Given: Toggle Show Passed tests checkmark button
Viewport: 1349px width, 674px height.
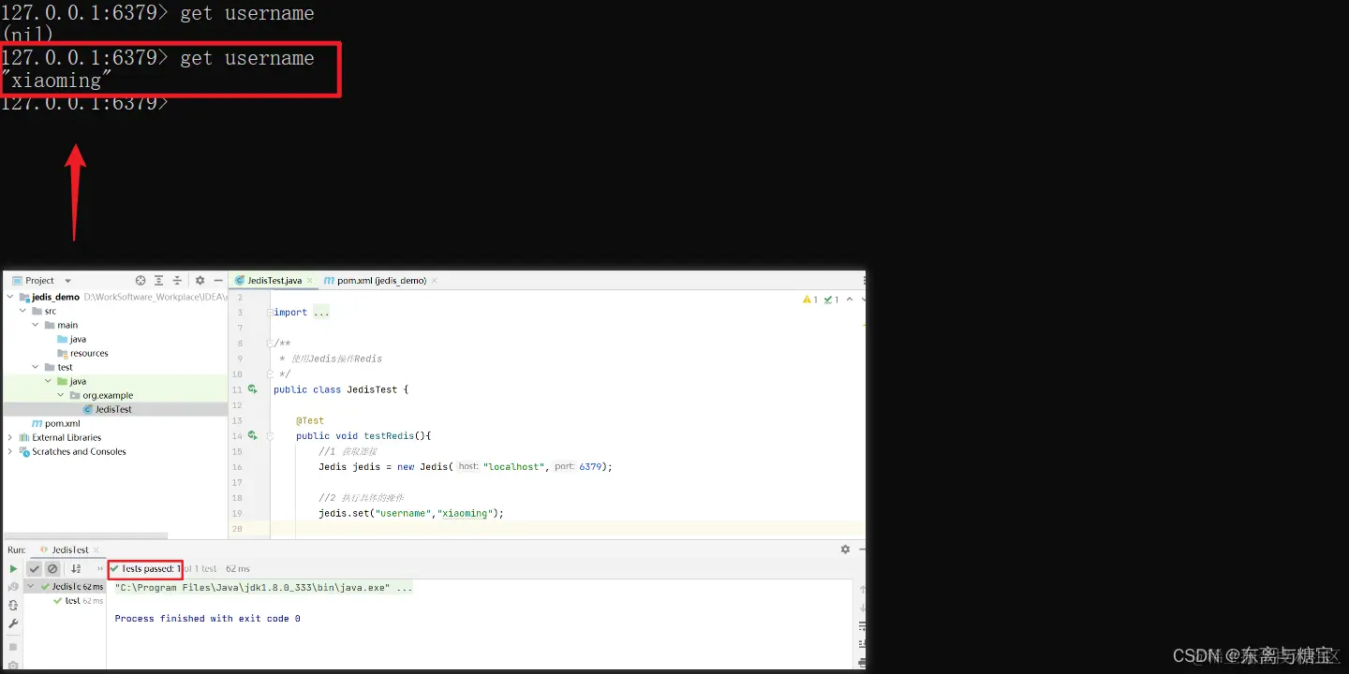Looking at the screenshot, I should (x=34, y=568).
